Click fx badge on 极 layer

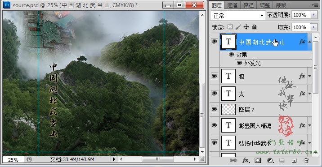pyautogui.click(x=302, y=76)
